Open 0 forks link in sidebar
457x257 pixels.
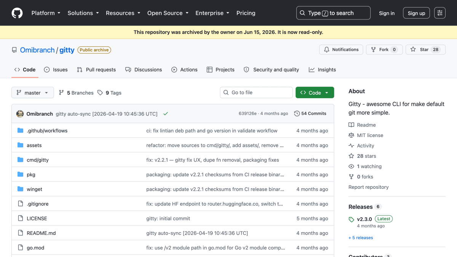(361, 177)
